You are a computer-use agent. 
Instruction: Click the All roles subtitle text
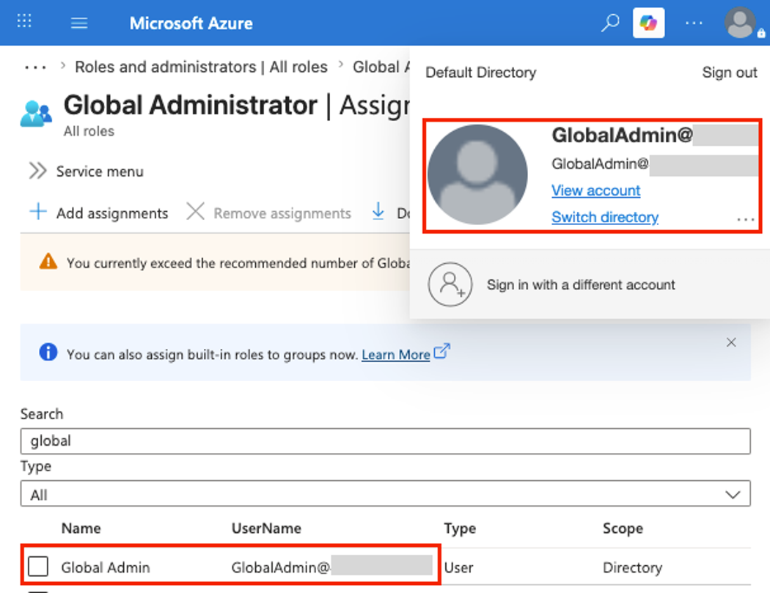coord(89,131)
